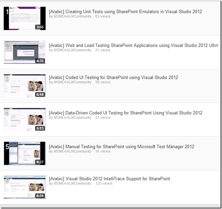Open Web and Load Testing SharePoint Applications title
The image size is (222, 209).
pyautogui.click(x=133, y=45)
